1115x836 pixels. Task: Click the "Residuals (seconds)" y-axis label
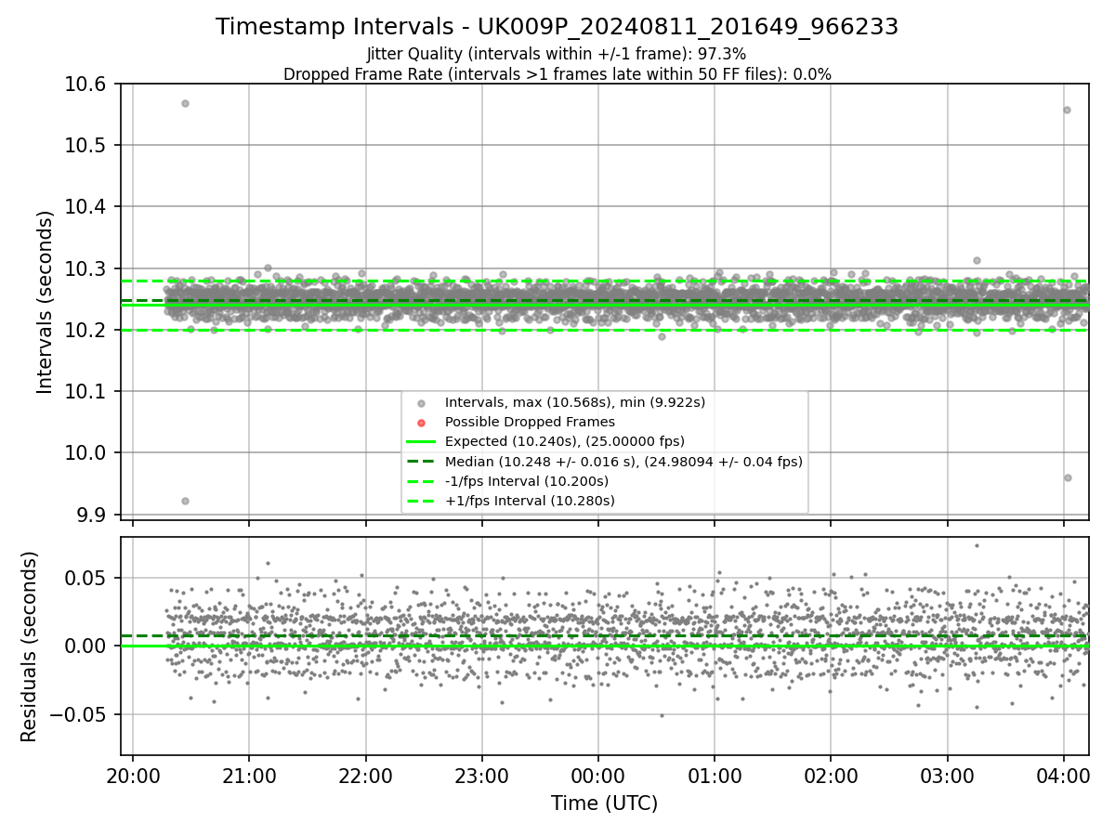(29, 647)
